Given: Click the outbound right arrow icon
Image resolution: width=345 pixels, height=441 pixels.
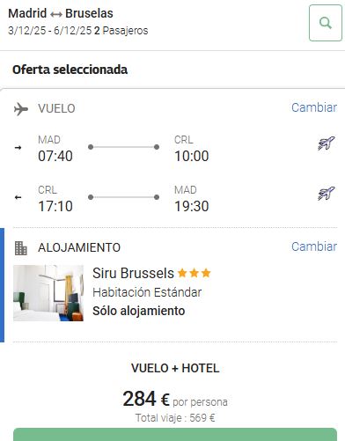Looking at the screenshot, I should click(x=18, y=147).
